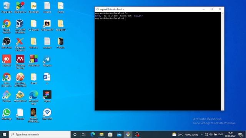Screen dimensions: 246x138
Task: Open the Mail app taskbar icon
Action: [119, 135]
